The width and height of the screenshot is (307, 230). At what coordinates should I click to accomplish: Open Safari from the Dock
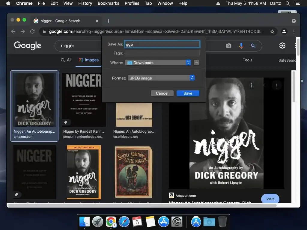pos(124,222)
